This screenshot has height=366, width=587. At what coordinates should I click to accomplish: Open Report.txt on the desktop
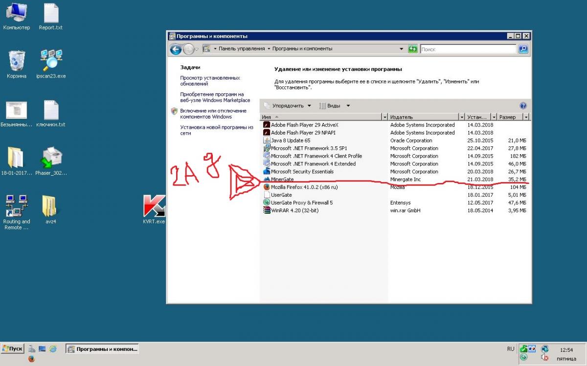click(x=51, y=17)
